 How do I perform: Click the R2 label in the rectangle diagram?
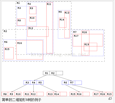tap(5, 31)
